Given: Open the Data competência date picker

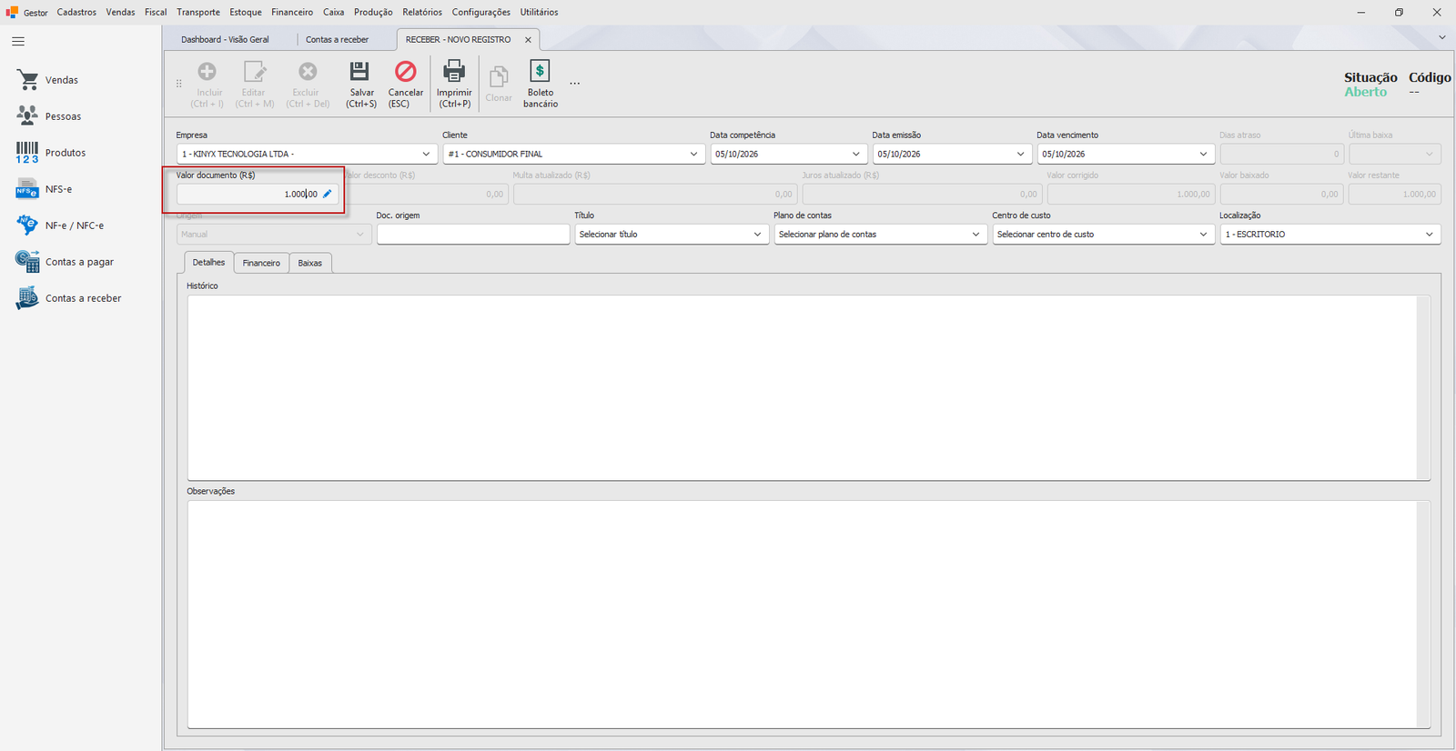Looking at the screenshot, I should tap(855, 155).
